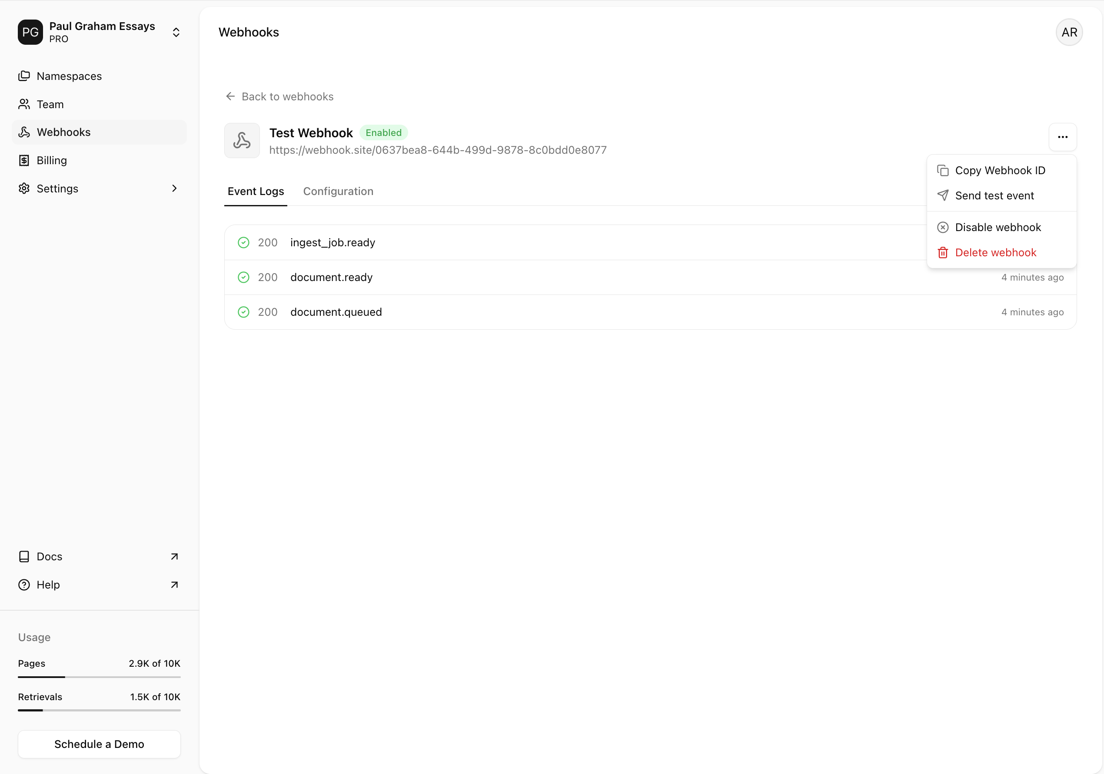Click the red trash Delete webhook icon
This screenshot has height=774, width=1104.
[x=942, y=253]
